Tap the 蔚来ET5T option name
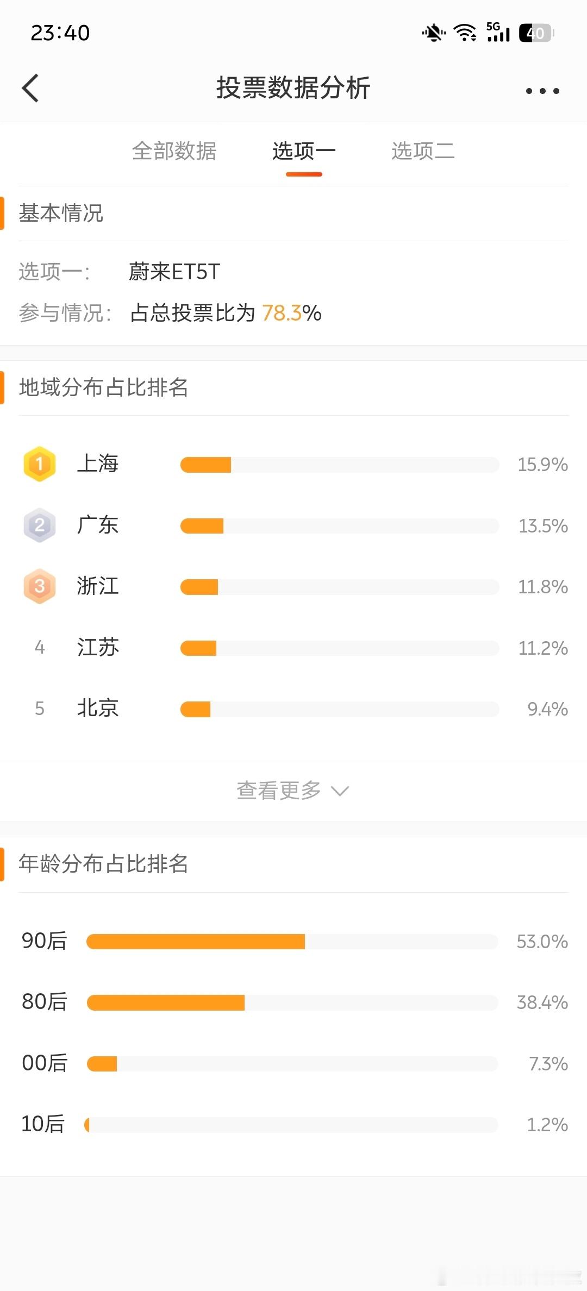The image size is (587, 1291). tap(174, 272)
